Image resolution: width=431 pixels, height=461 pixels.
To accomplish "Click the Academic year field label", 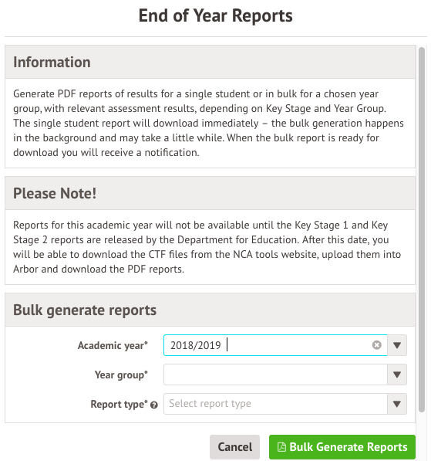I will tap(113, 345).
